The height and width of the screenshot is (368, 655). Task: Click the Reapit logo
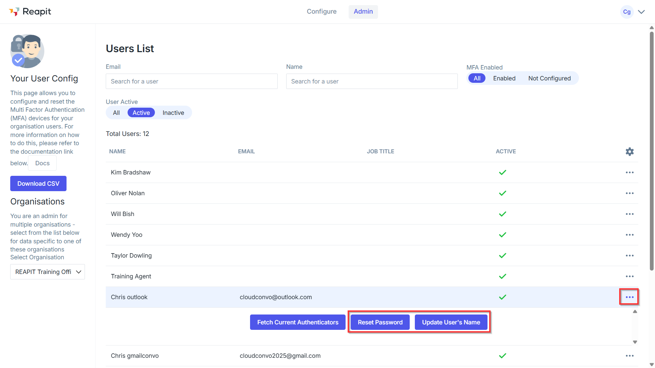(x=30, y=12)
